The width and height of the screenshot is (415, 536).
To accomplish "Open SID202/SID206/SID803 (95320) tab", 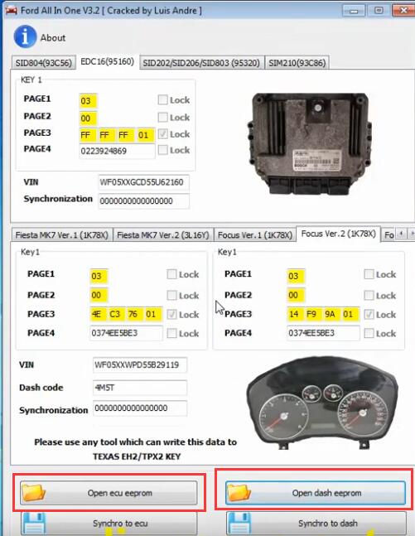I will pos(201,63).
